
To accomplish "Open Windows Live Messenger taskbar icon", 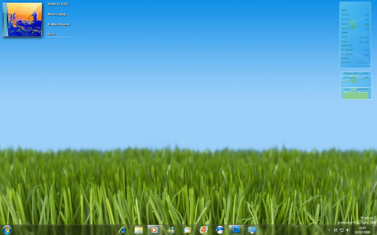I will pos(171,230).
